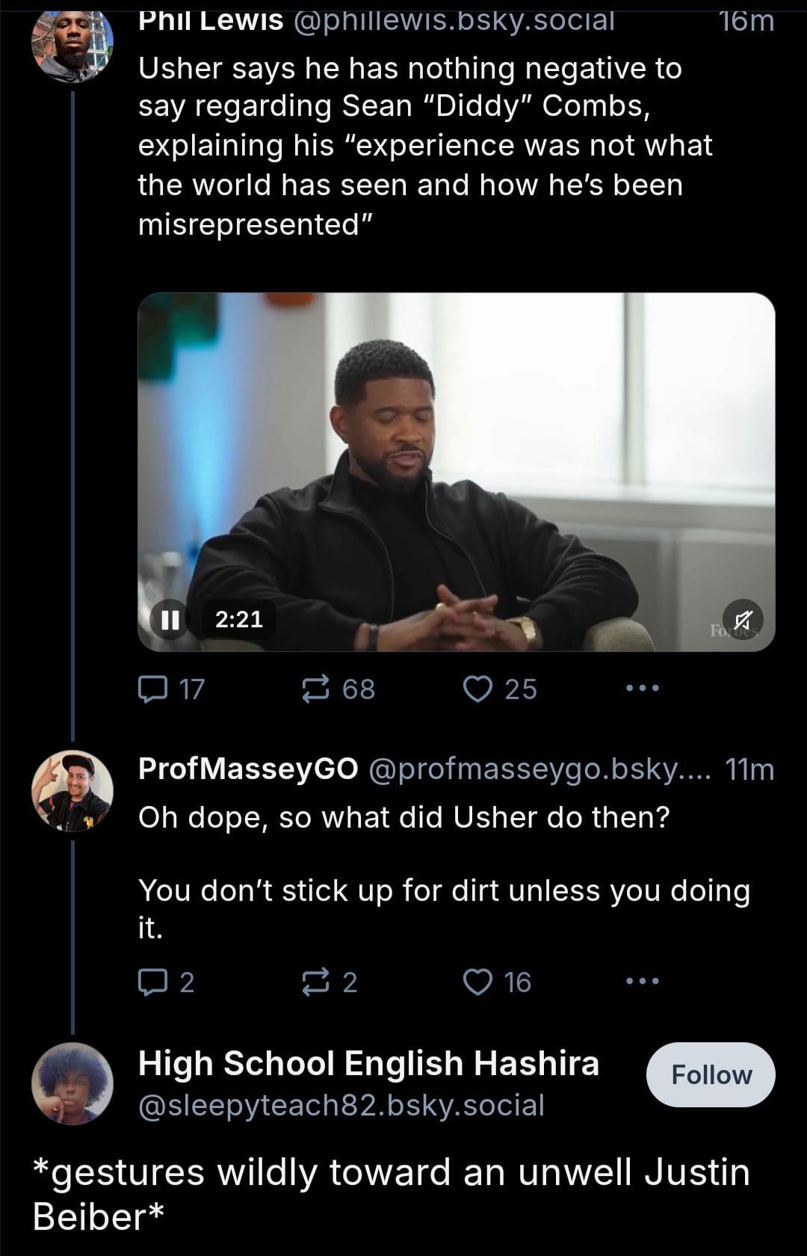The width and height of the screenshot is (807, 1256).
Task: Open ProfMasseyGO's profile avatar
Action: tap(72, 790)
